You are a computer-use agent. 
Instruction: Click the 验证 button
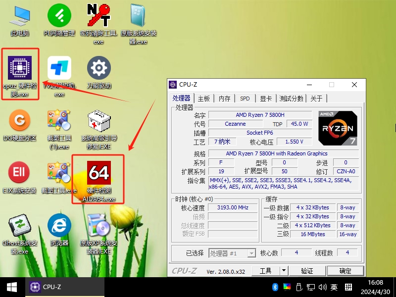pos(307,271)
